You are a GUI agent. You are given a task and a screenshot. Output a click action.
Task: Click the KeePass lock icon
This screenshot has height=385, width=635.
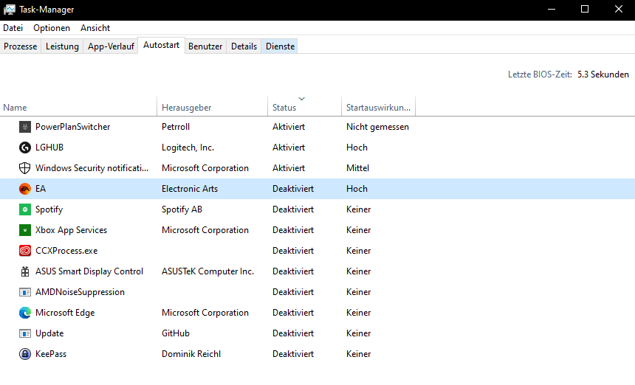pyautogui.click(x=24, y=354)
